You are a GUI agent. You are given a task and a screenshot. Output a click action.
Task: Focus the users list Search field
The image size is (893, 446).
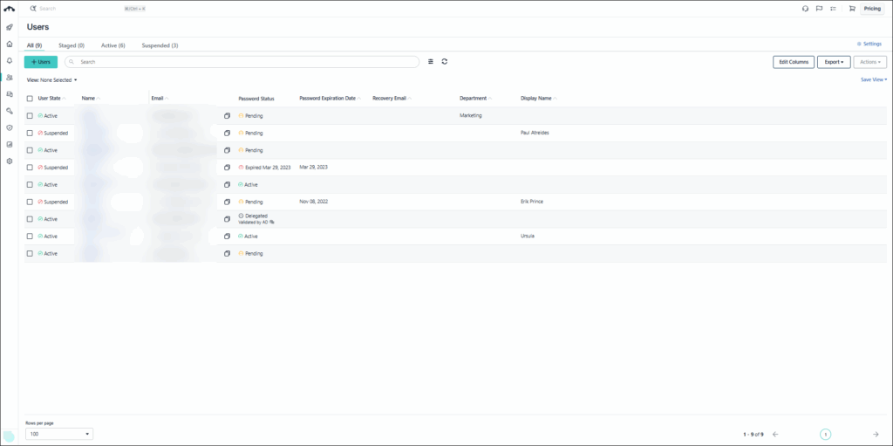(x=242, y=62)
